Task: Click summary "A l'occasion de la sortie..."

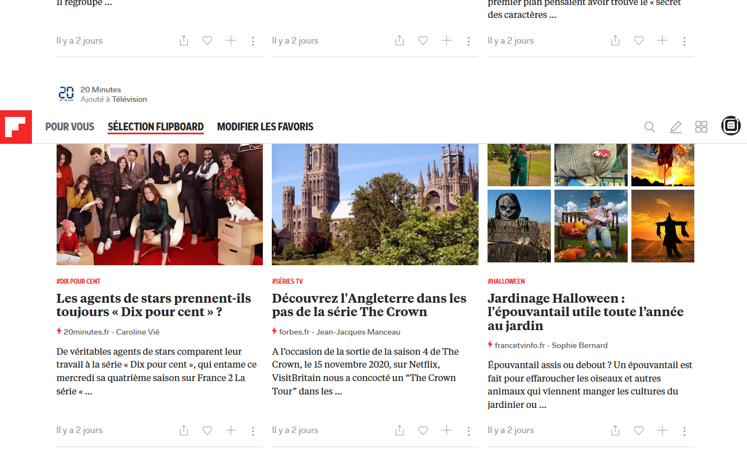Action: (365, 372)
